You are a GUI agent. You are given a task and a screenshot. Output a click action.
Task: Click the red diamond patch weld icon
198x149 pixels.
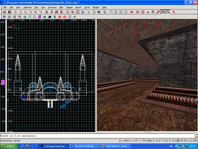148,12
